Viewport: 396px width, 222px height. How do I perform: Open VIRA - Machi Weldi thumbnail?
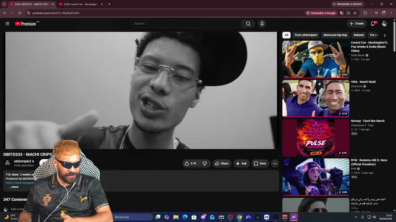[x=316, y=98]
